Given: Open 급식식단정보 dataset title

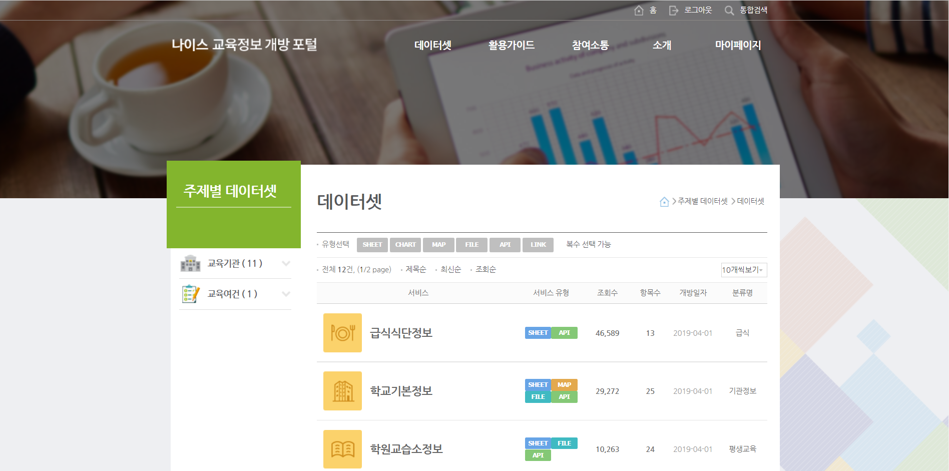Looking at the screenshot, I should coord(401,333).
